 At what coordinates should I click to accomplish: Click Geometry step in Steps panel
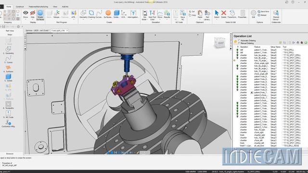9,50
